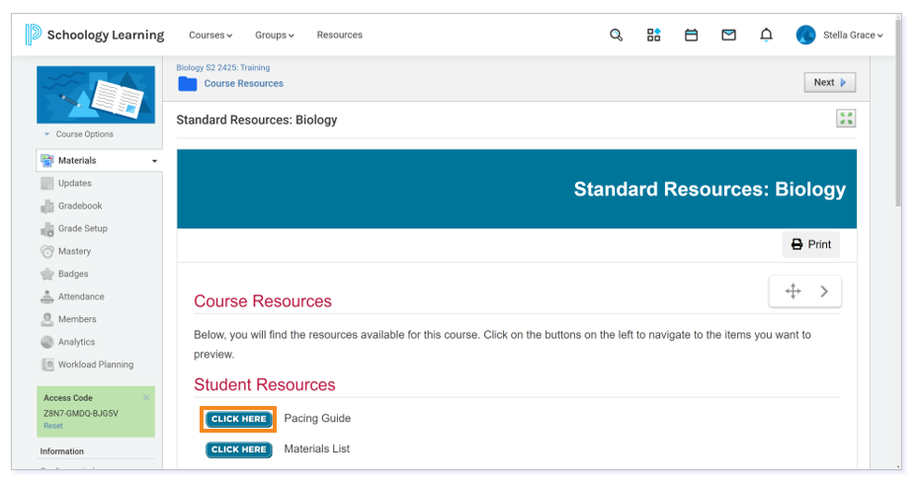917x489 pixels.
Task: Open the calendar icon in header
Action: pyautogui.click(x=691, y=36)
